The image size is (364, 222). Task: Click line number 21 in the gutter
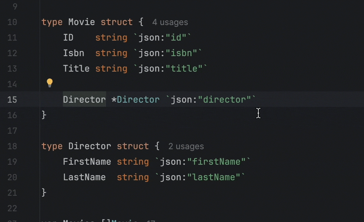click(x=12, y=193)
